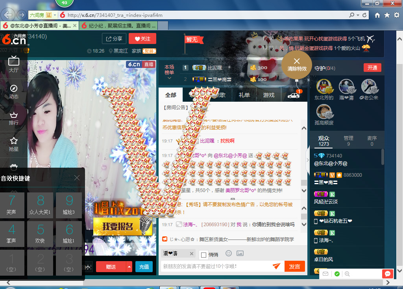Open the browser home icon
This screenshot has width=403, height=289.
click(x=377, y=15)
